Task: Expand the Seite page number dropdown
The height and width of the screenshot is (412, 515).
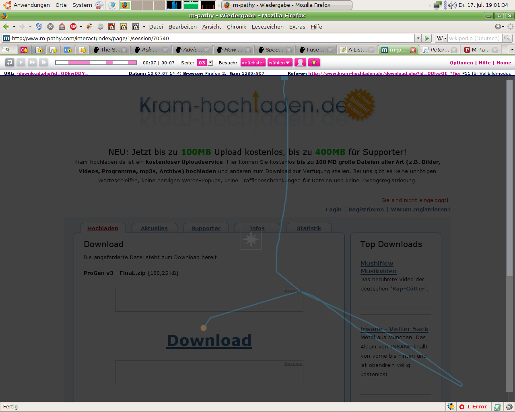Action: pos(210,63)
